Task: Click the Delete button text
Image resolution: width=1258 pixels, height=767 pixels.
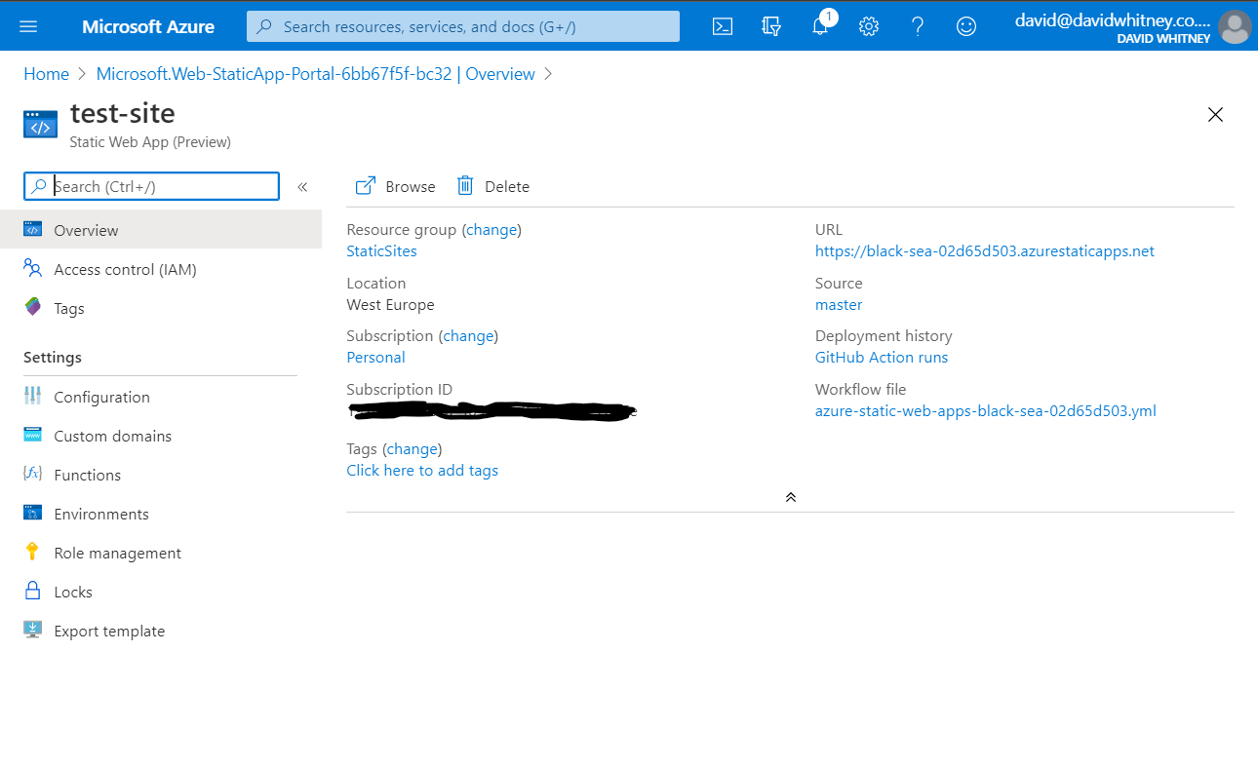Action: (x=507, y=187)
